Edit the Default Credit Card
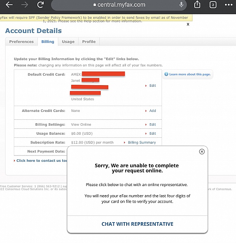This screenshot has height=243, width=236. coord(152,86)
